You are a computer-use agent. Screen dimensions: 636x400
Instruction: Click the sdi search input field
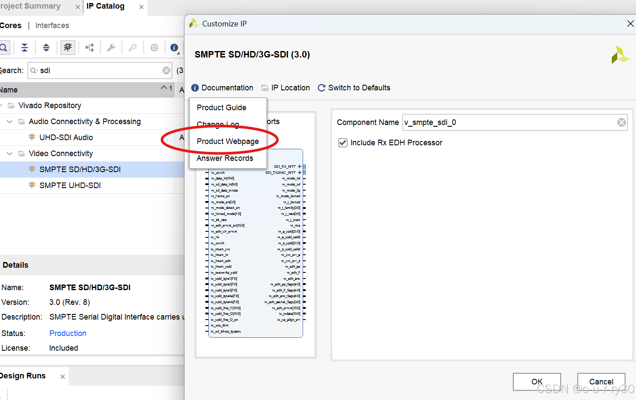(99, 70)
